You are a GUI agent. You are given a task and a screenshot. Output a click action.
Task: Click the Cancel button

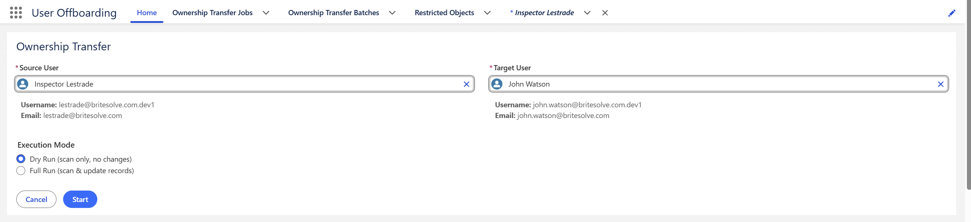[36, 199]
